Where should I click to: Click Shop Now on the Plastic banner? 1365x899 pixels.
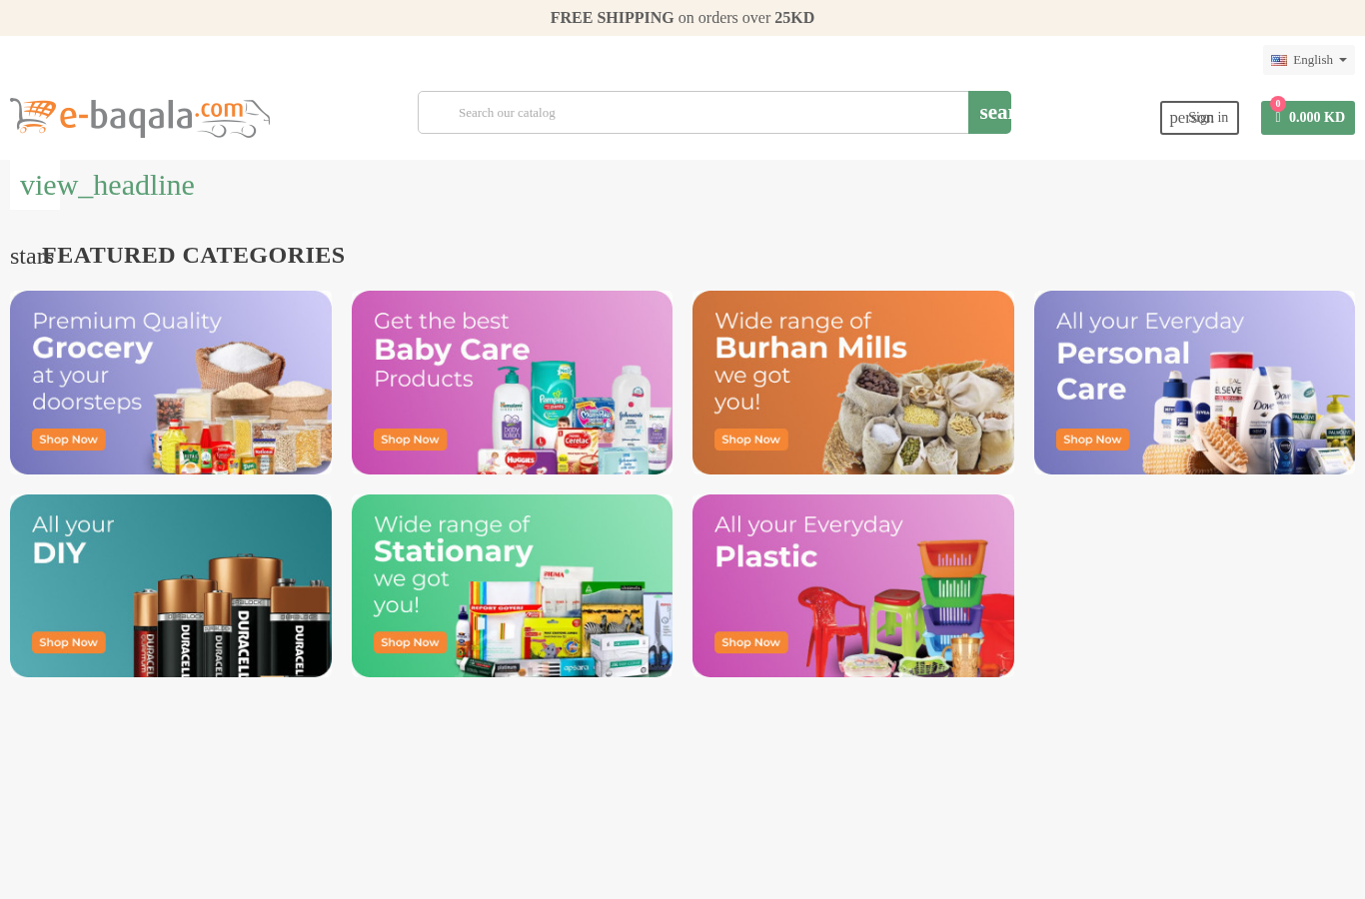pyautogui.click(x=751, y=642)
